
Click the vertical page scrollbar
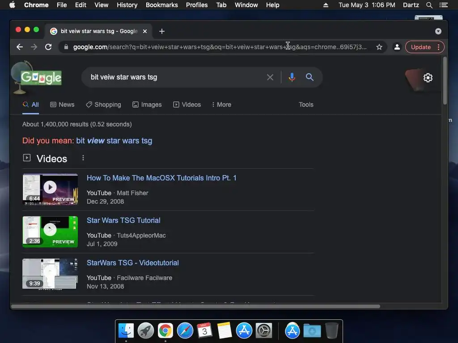pos(445,81)
